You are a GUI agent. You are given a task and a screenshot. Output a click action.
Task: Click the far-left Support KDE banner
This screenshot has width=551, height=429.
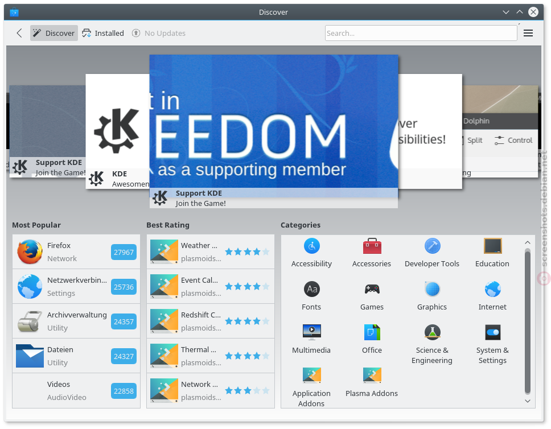[x=47, y=131]
